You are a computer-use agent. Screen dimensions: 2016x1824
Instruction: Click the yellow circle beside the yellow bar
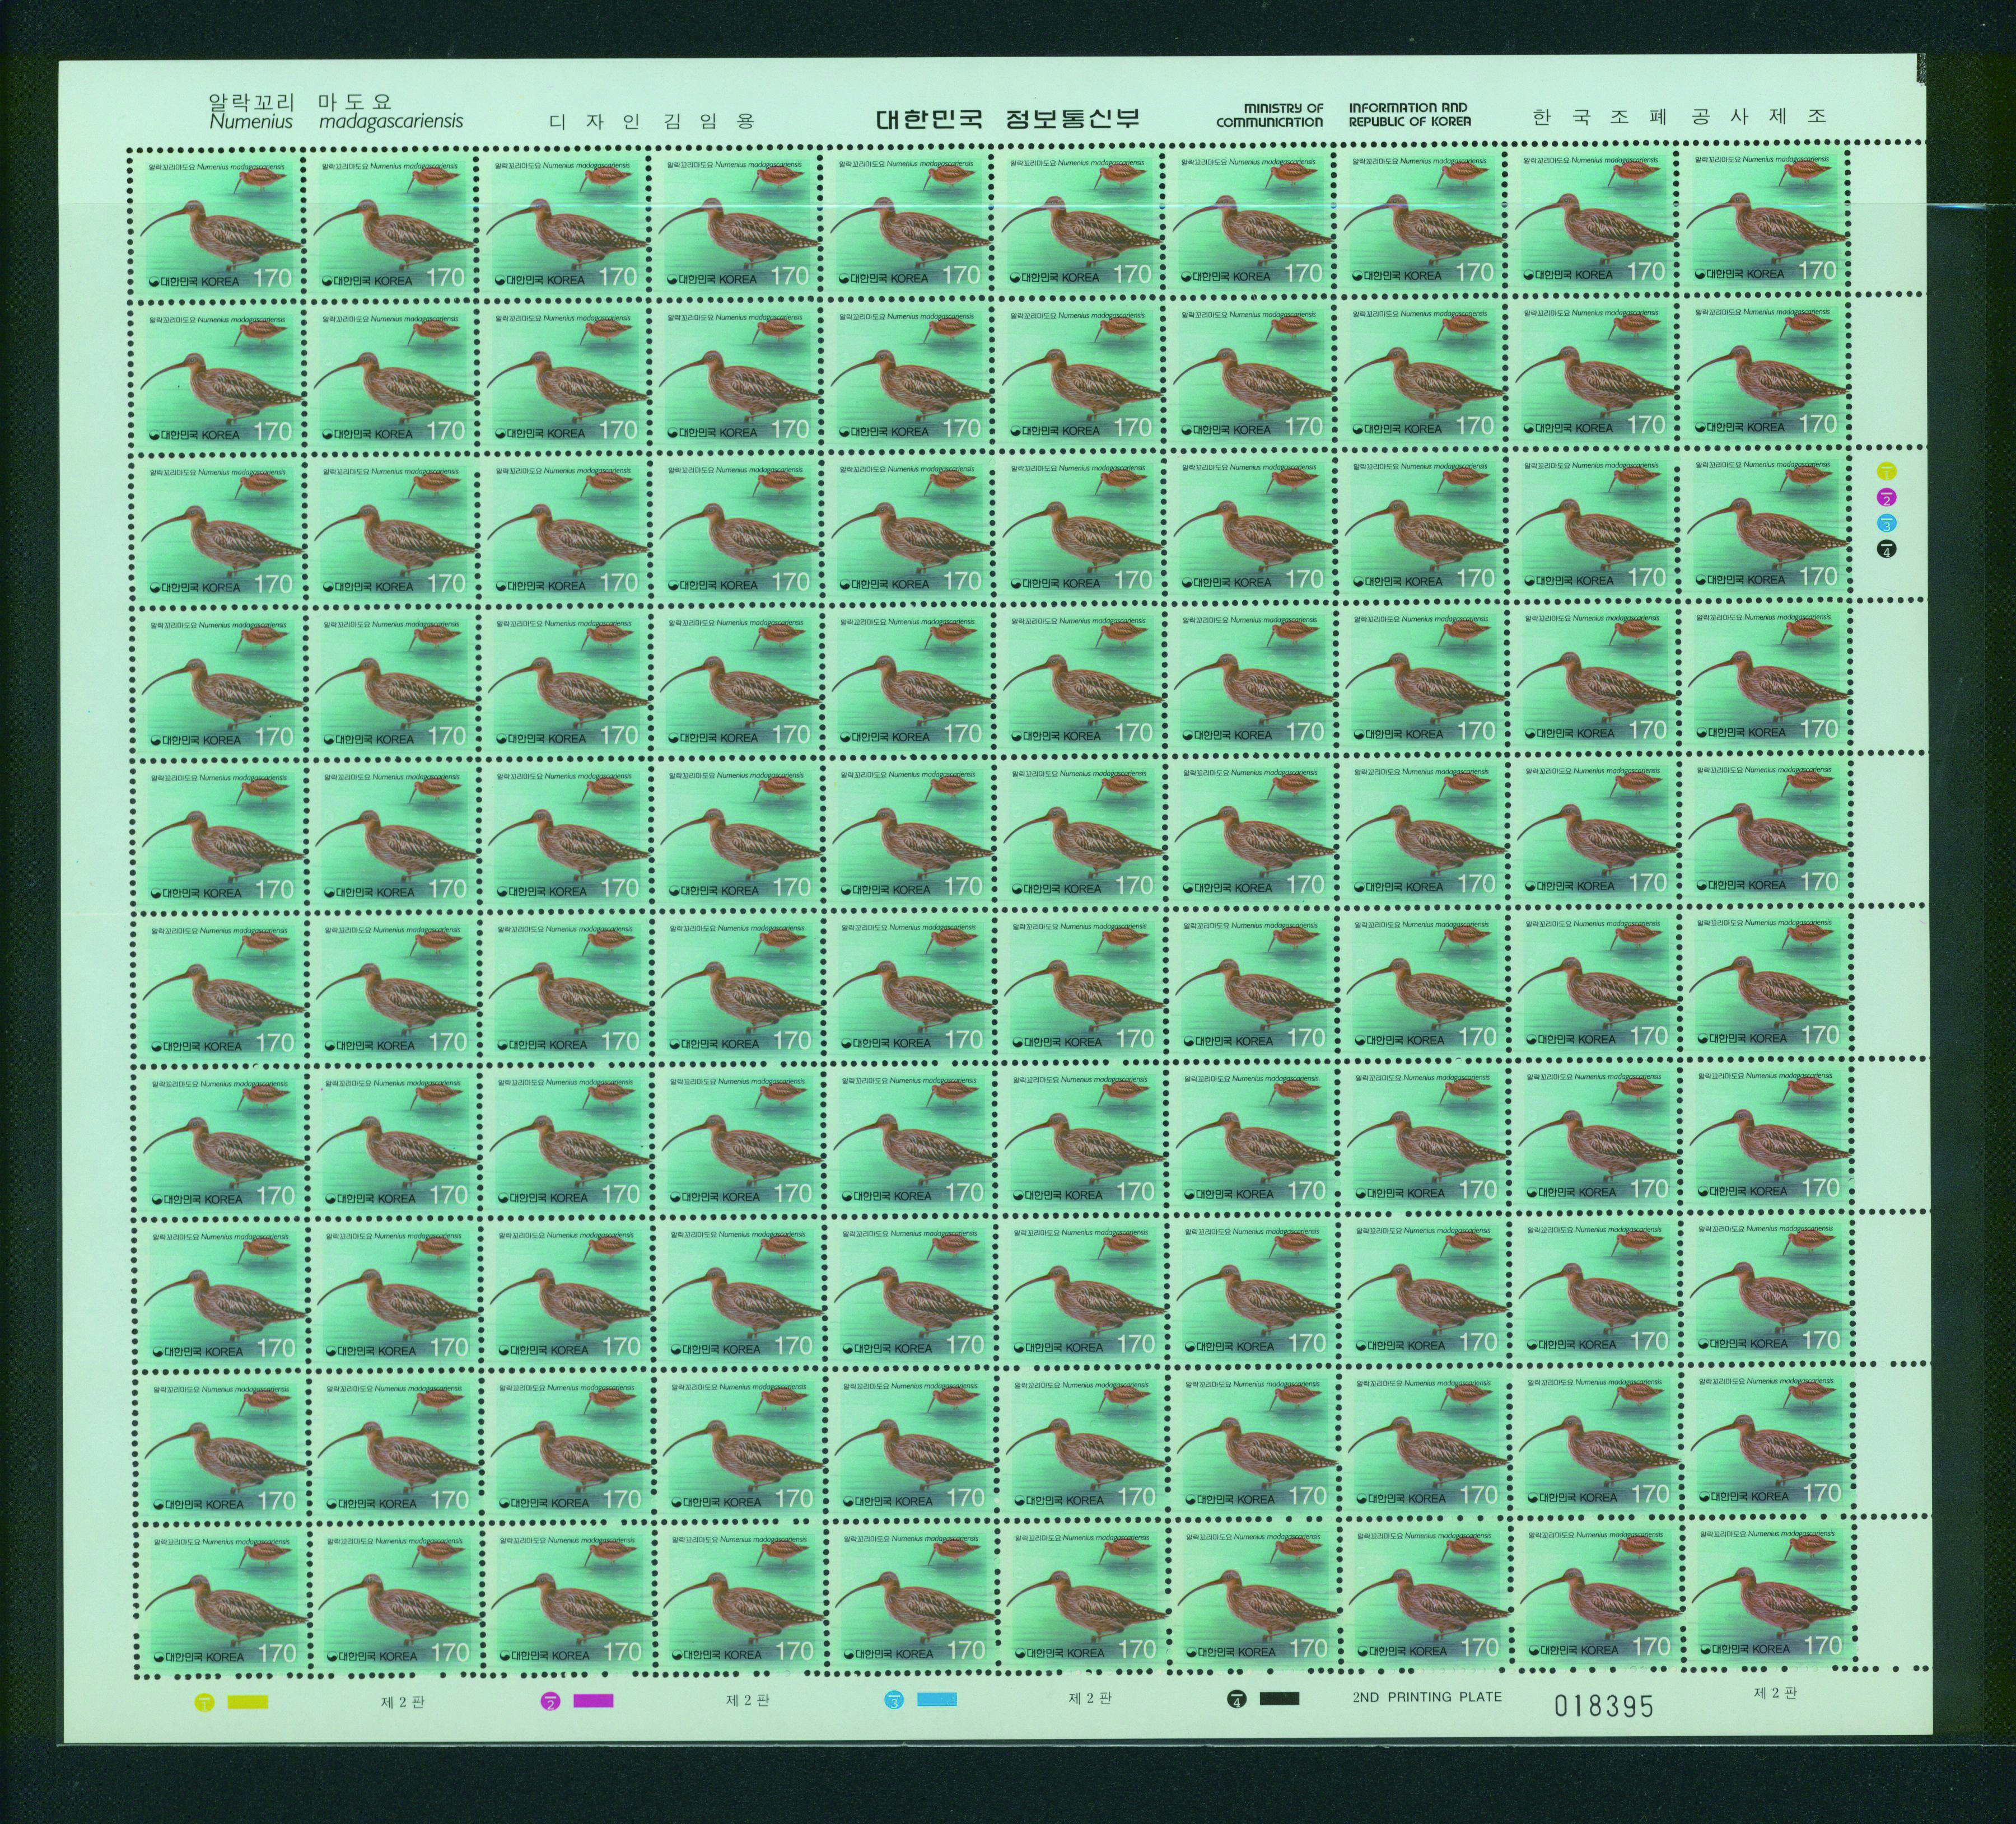[x=205, y=1702]
